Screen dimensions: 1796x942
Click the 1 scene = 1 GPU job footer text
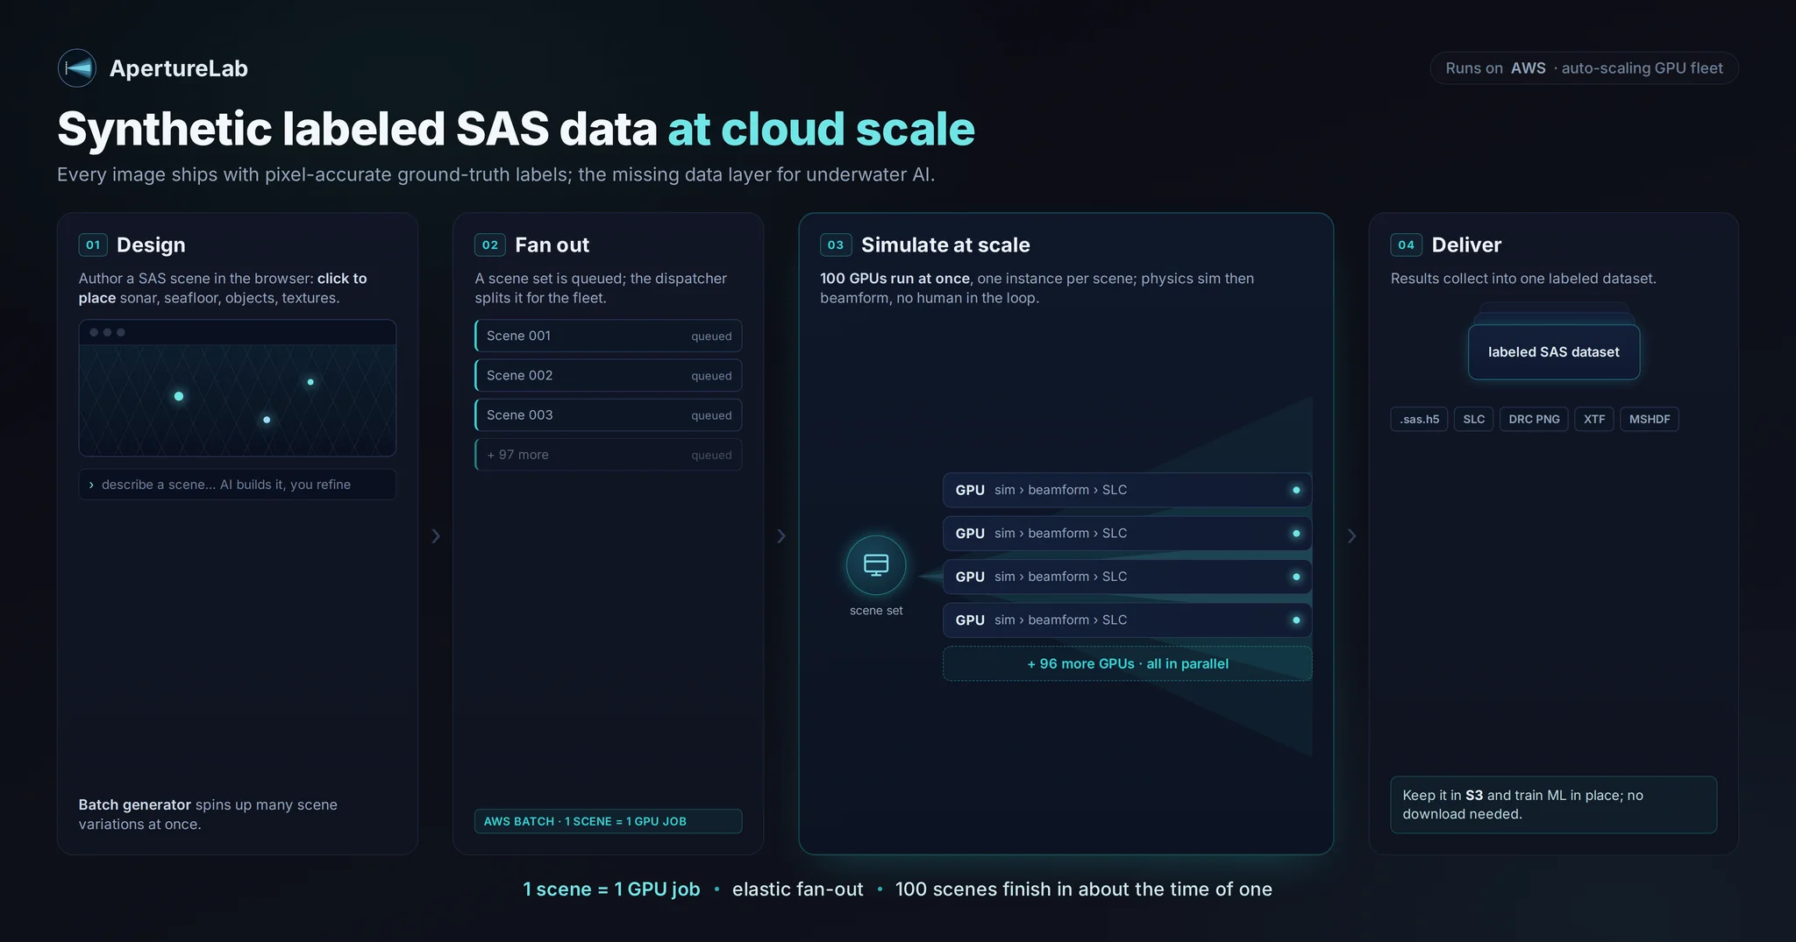[611, 889]
